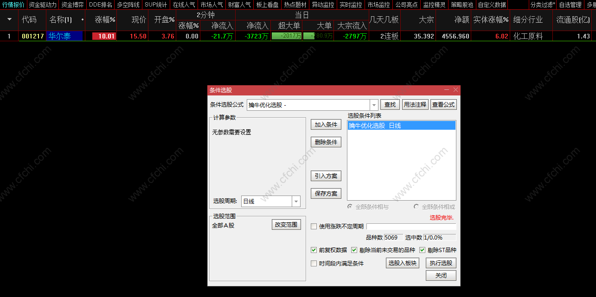Select 全部条件相或 radio button
Viewport: 596px width, 297px height.
point(417,207)
